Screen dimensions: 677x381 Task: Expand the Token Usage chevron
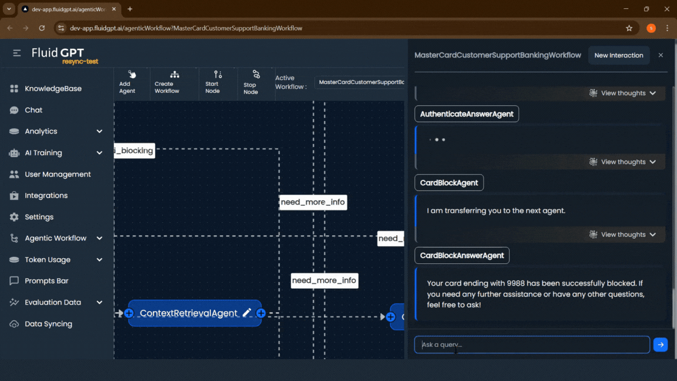coord(99,260)
